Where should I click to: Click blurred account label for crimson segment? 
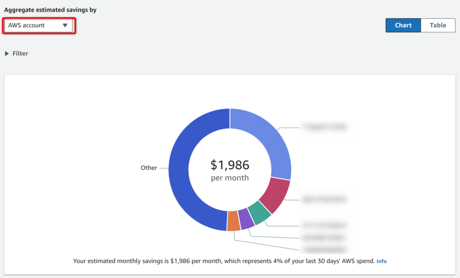tap(323, 200)
